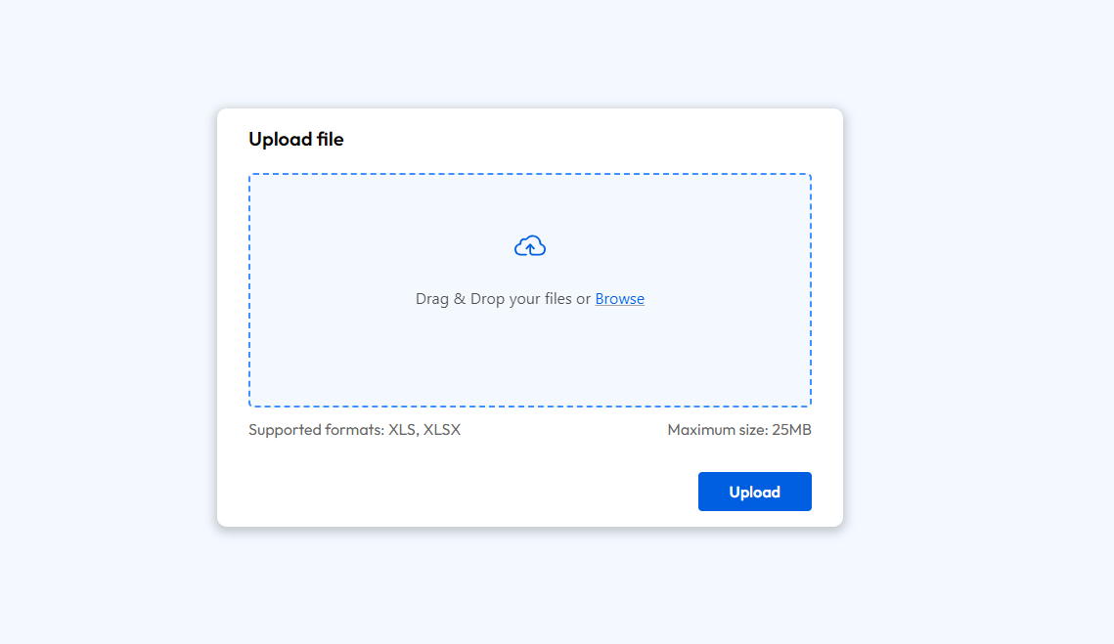
Task: Click the blue underlined Browse text
Action: point(619,298)
